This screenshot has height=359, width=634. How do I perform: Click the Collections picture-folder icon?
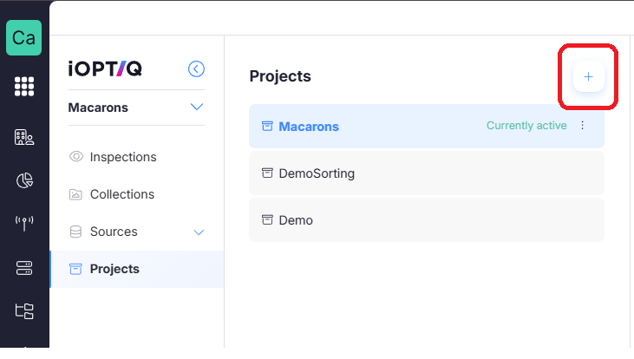(75, 194)
